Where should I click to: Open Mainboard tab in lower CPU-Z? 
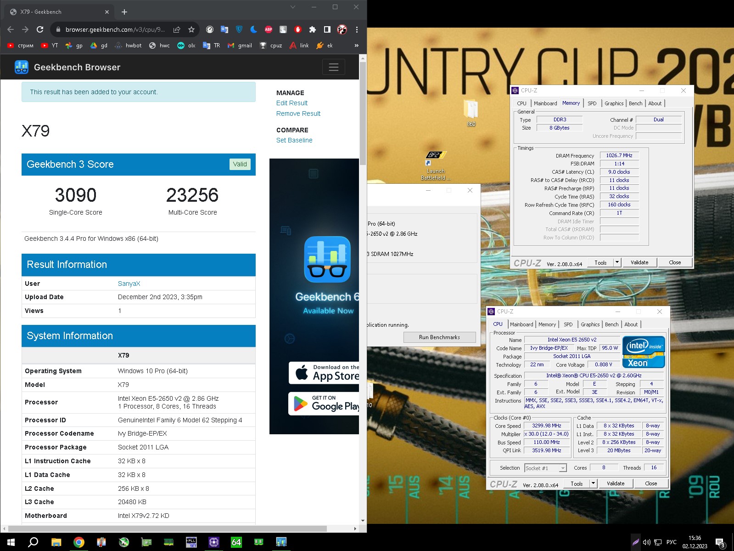[x=521, y=324]
